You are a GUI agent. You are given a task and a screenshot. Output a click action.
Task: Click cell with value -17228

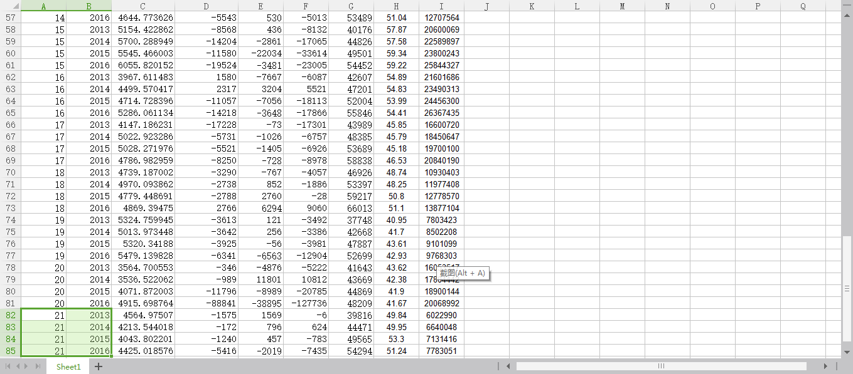[x=207, y=125]
